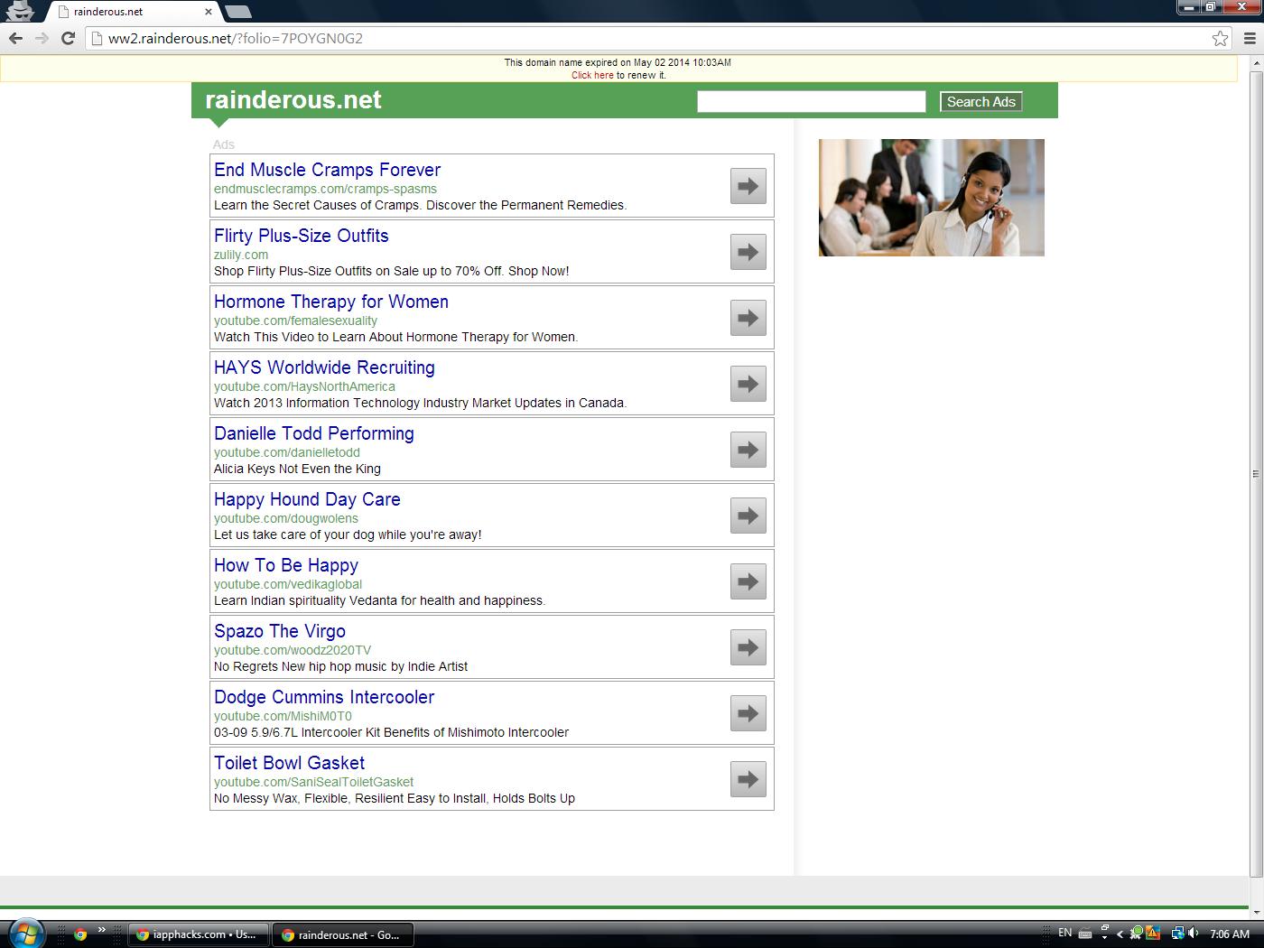Open the Danielle Todd Performing link
The width and height of the screenshot is (1264, 948).
(313, 433)
